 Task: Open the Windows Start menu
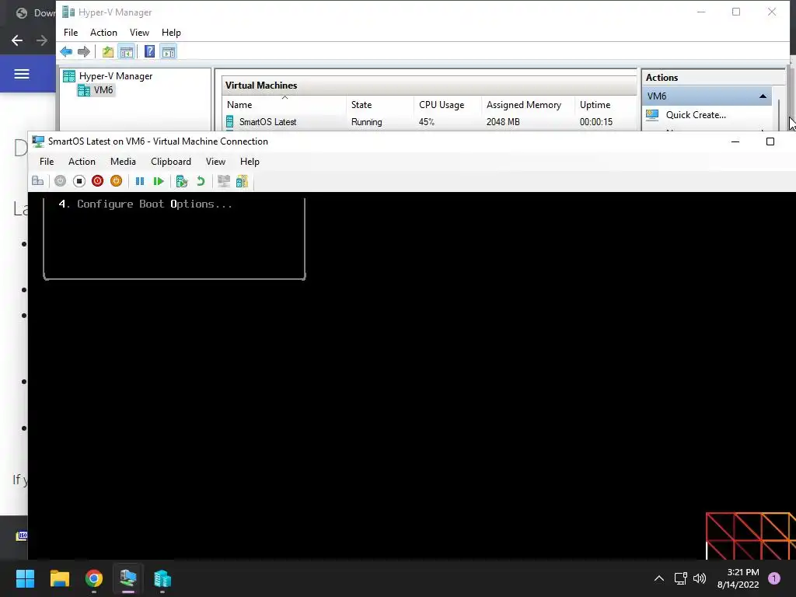[x=25, y=578]
